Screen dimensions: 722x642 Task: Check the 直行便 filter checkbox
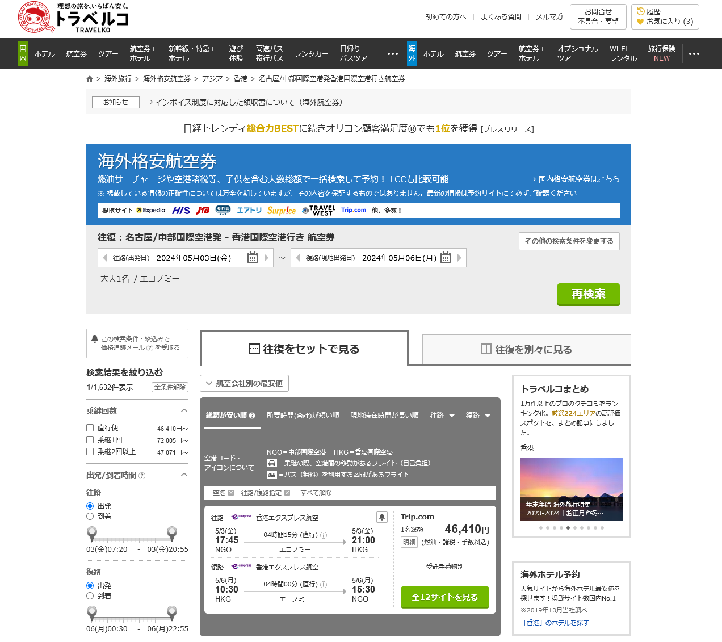point(90,428)
